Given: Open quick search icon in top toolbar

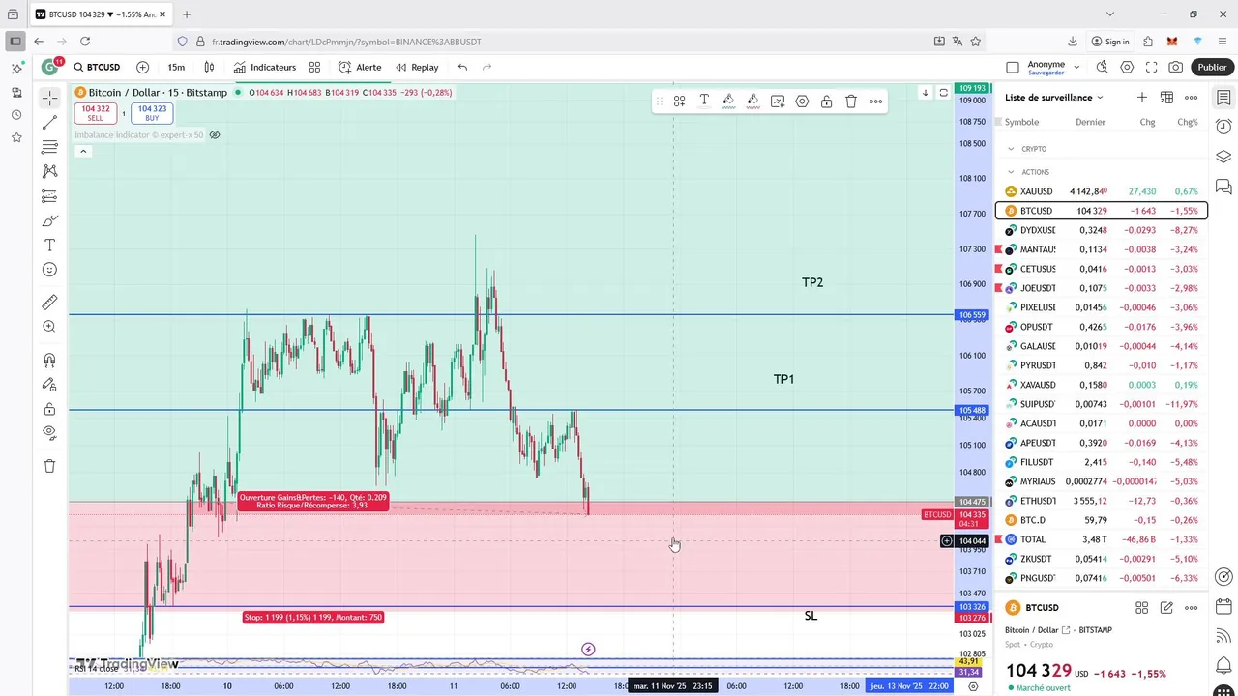Looking at the screenshot, I should click(1102, 67).
